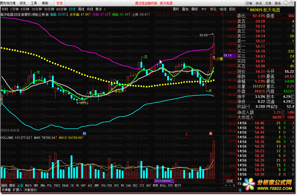The image size is (297, 195).
Task: Switch to the VOL-TDX indicator
Action: (107, 186)
